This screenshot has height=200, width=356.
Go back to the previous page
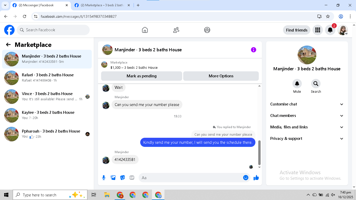(x=6, y=16)
